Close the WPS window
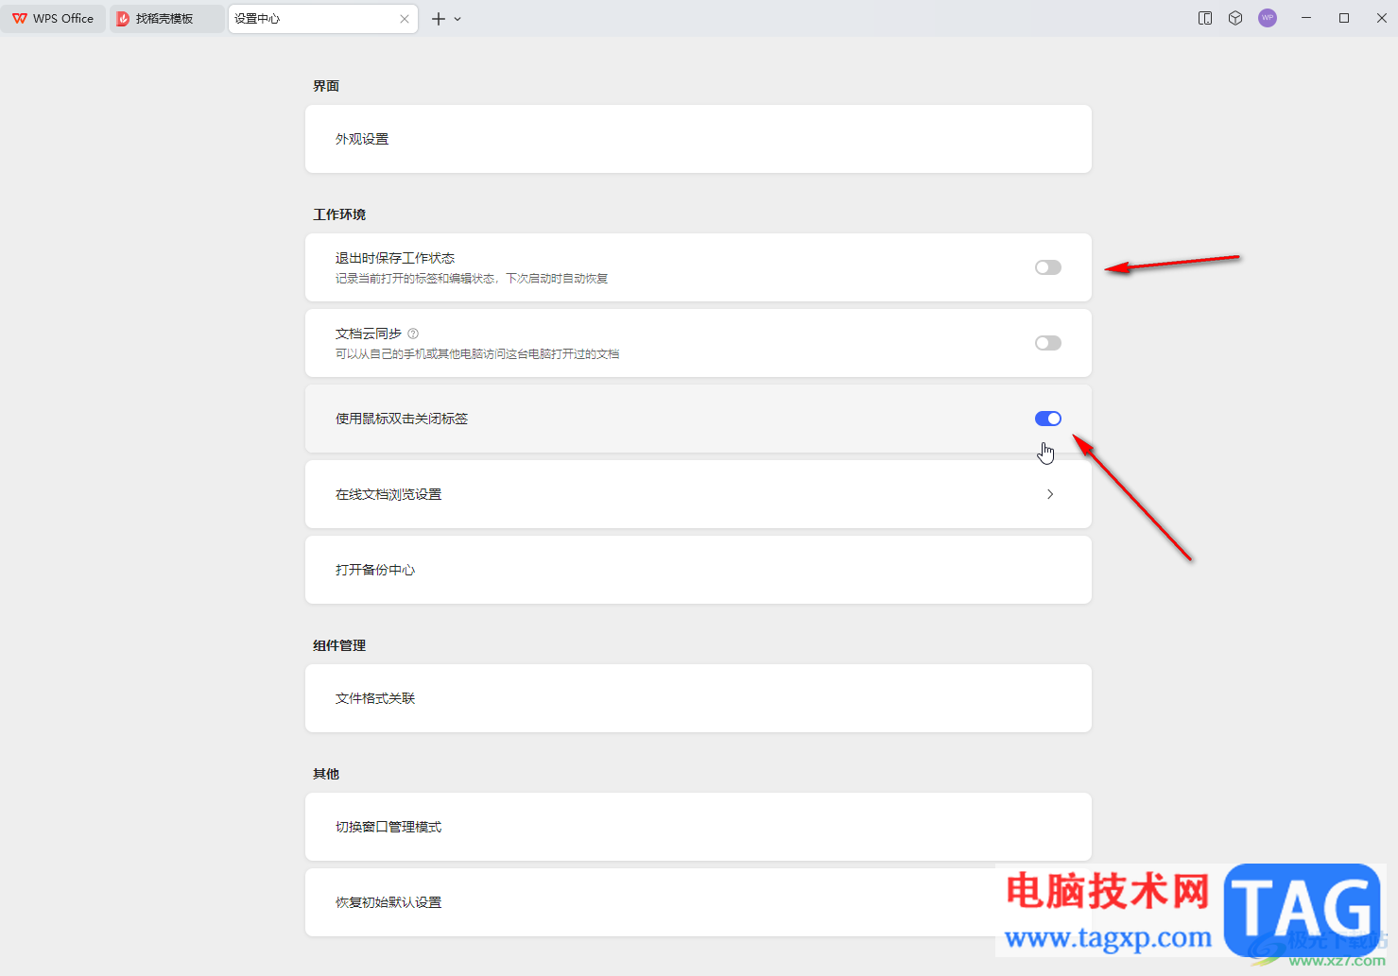 coord(1381,18)
